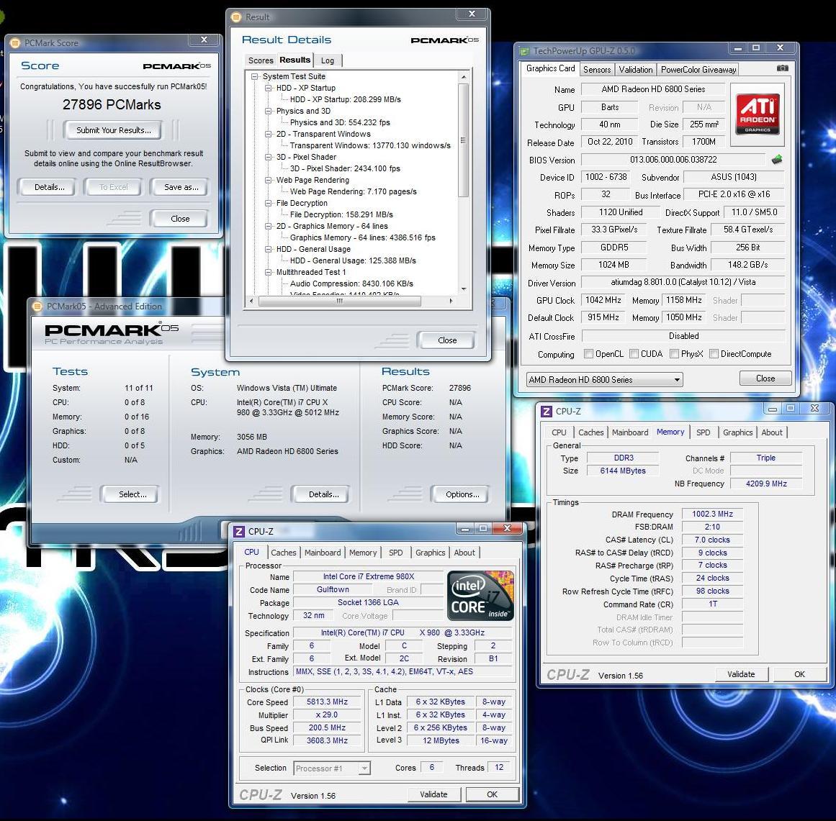
Task: Click OK in the CPU-Z Memory window
Action: [x=799, y=674]
